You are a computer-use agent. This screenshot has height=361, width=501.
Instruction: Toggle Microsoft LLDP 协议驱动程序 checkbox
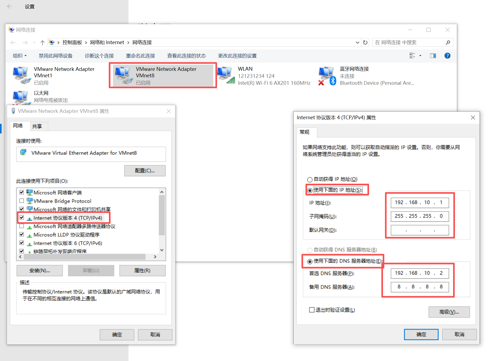pyautogui.click(x=22, y=234)
